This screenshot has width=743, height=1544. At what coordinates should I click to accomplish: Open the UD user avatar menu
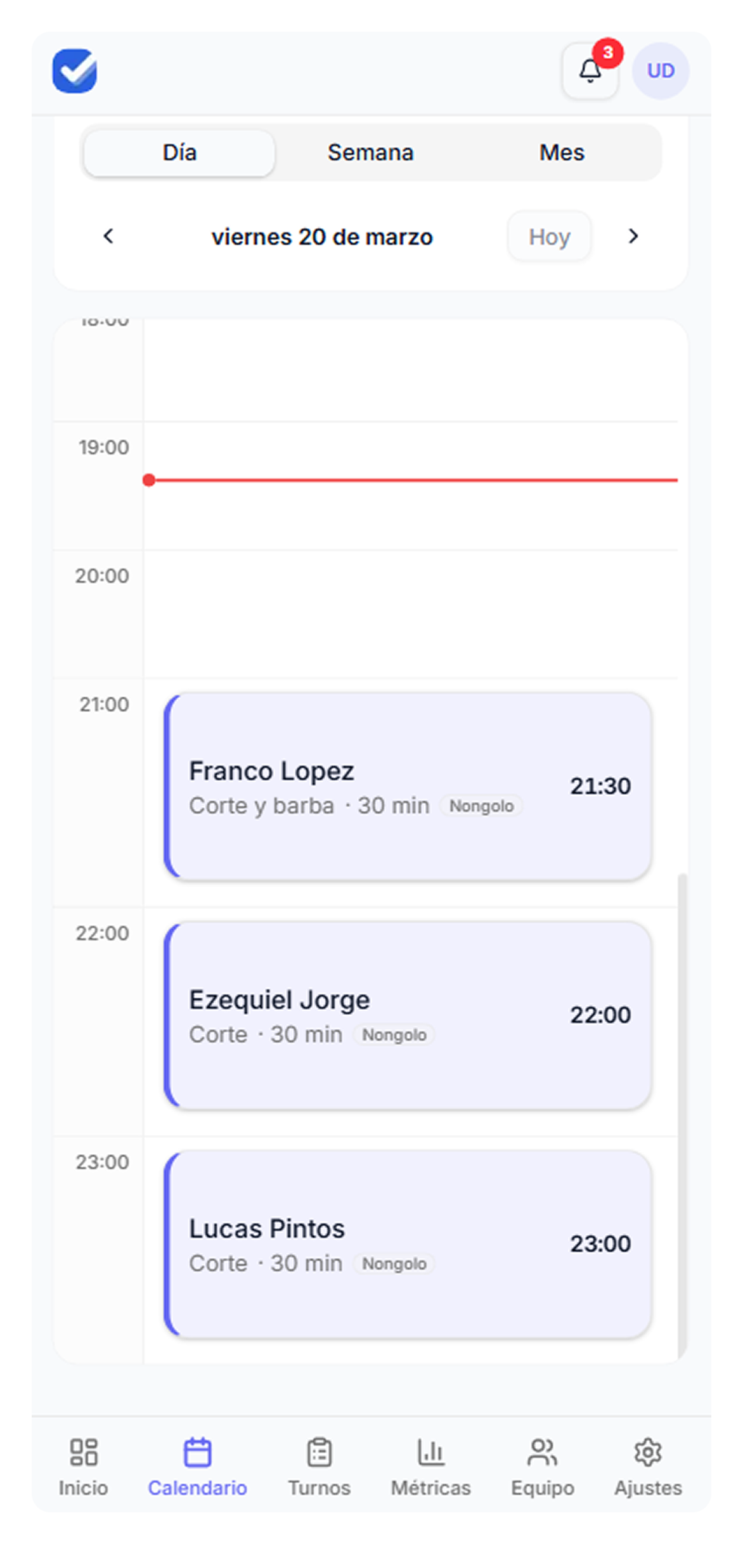pyautogui.click(x=660, y=71)
